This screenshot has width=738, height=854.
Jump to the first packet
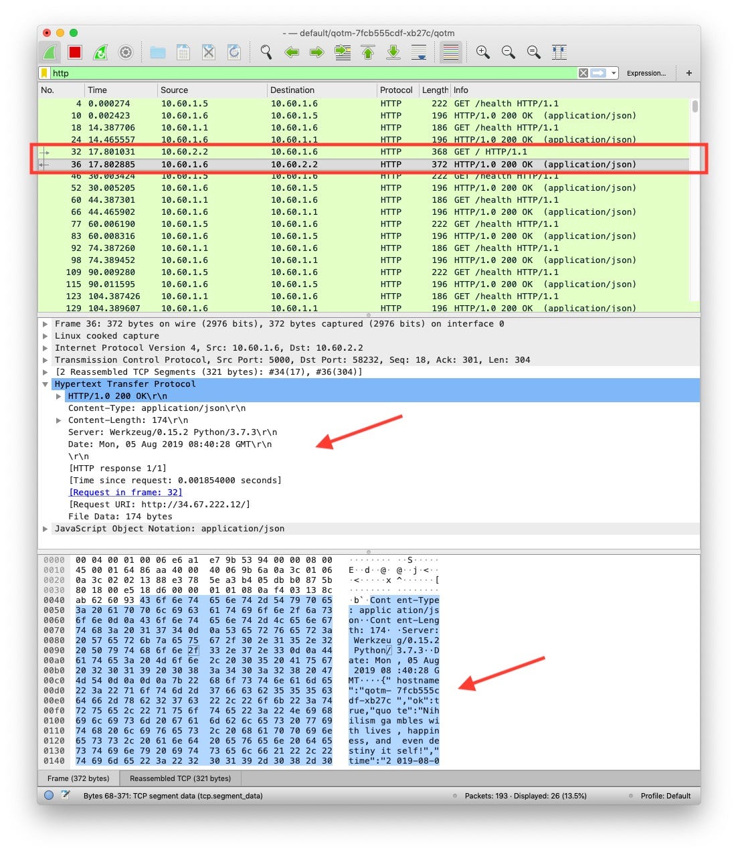[x=368, y=52]
